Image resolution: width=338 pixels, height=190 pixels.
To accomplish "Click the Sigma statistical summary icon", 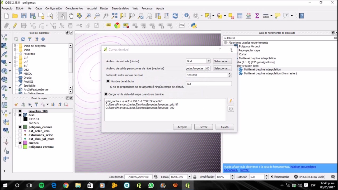I will (x=257, y=16).
